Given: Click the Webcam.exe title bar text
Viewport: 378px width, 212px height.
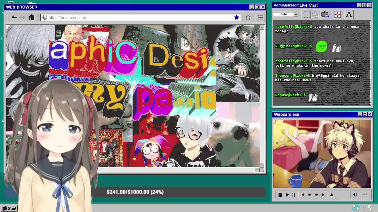Looking at the screenshot, I should point(286,115).
